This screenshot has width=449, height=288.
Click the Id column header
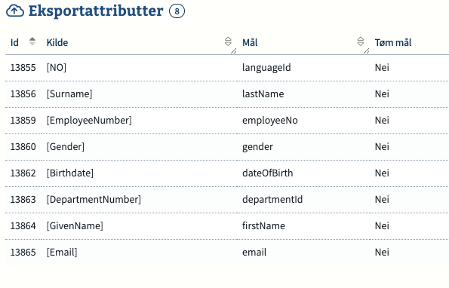(x=14, y=43)
